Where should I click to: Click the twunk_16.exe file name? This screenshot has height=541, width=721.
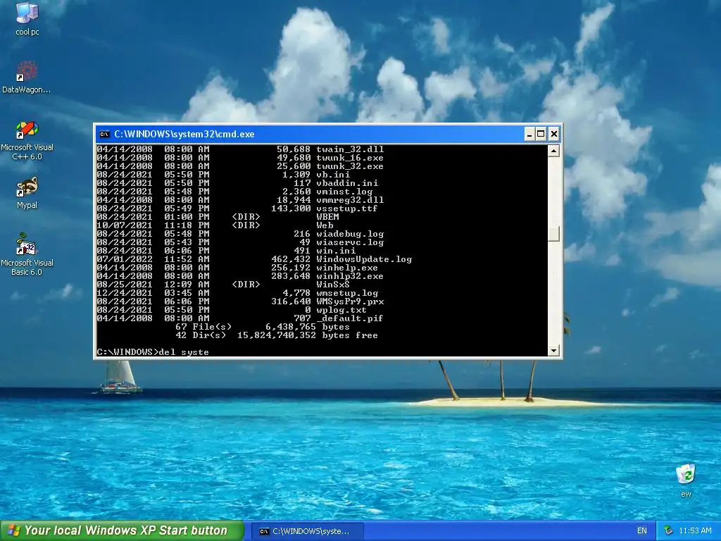coord(349,158)
